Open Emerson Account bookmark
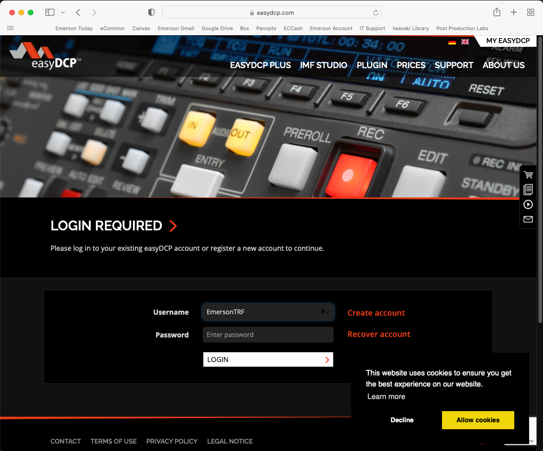This screenshot has height=451, width=543. (331, 28)
